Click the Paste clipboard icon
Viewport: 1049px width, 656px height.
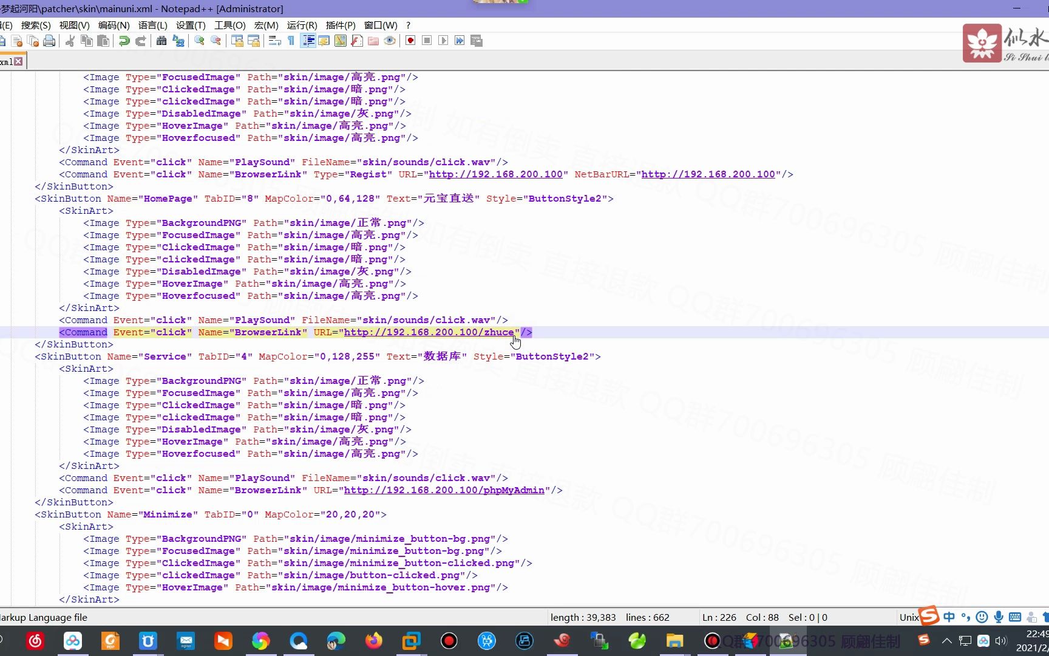point(104,41)
